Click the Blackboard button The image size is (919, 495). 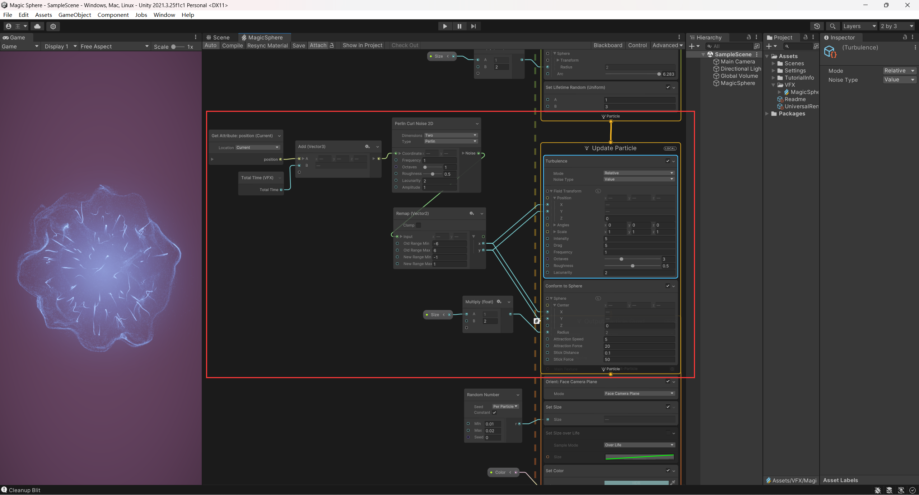[608, 46]
